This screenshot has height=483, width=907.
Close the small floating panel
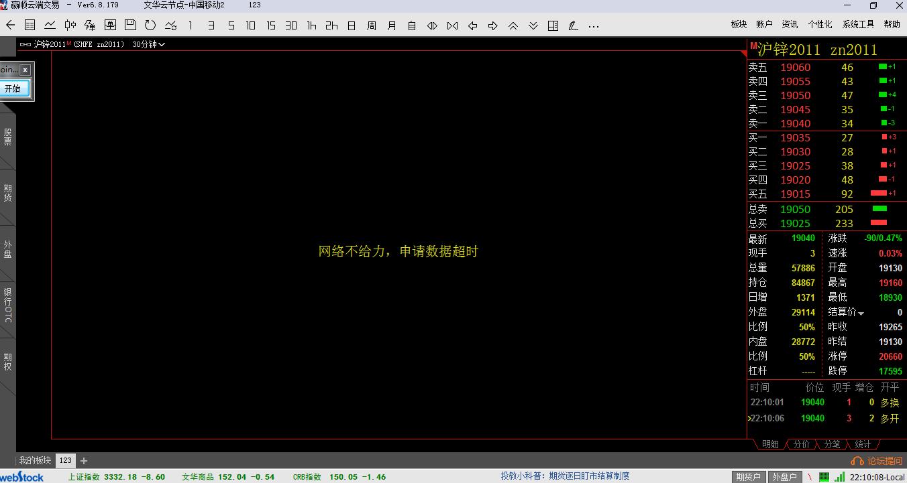[x=25, y=70]
